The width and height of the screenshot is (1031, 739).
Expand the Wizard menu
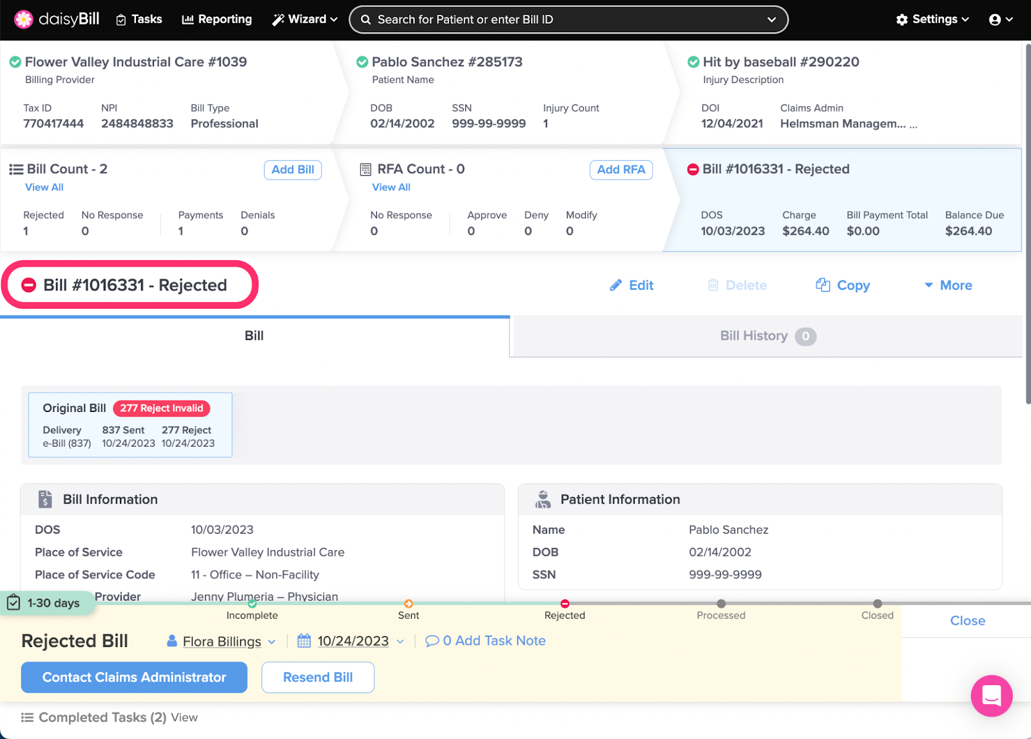click(x=305, y=19)
